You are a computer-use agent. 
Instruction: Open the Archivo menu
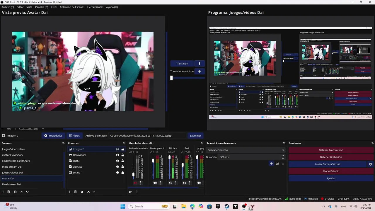click(8, 7)
